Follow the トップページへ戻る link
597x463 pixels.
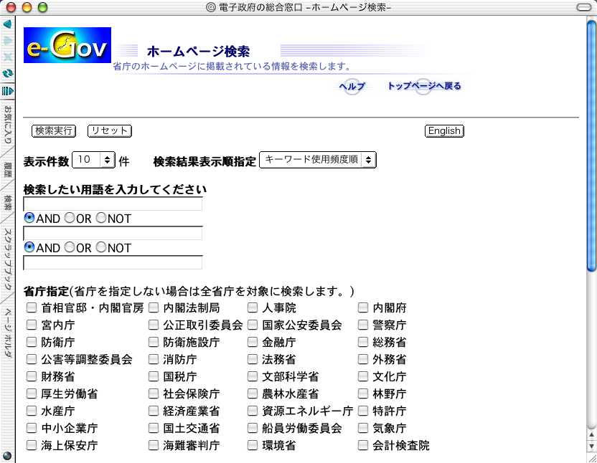click(424, 86)
